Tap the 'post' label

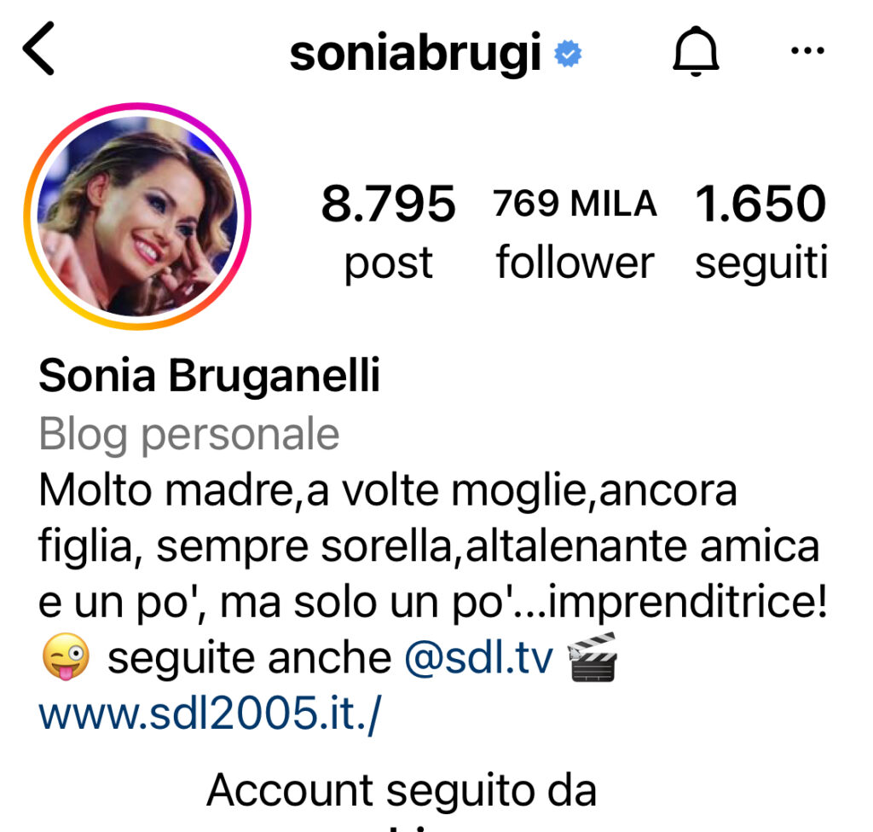[389, 264]
